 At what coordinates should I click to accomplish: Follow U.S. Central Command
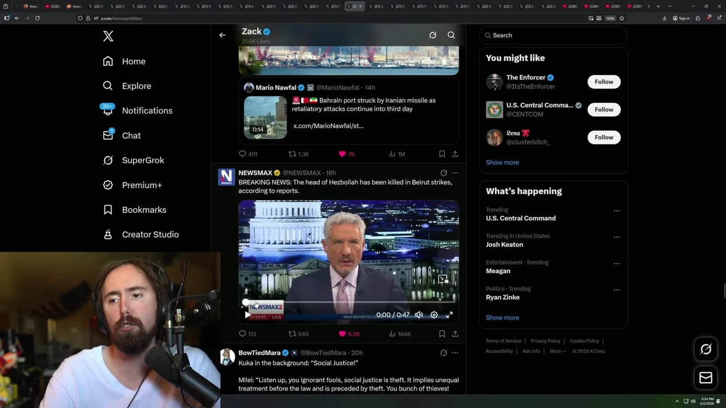pyautogui.click(x=604, y=109)
